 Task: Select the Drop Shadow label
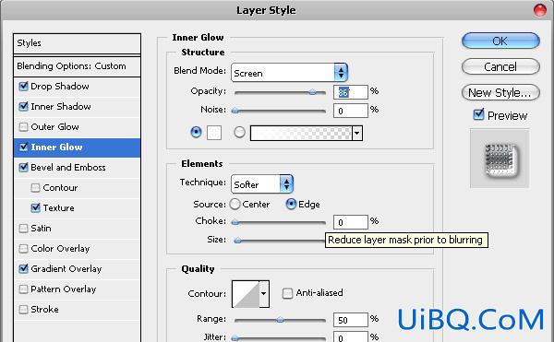60,87
